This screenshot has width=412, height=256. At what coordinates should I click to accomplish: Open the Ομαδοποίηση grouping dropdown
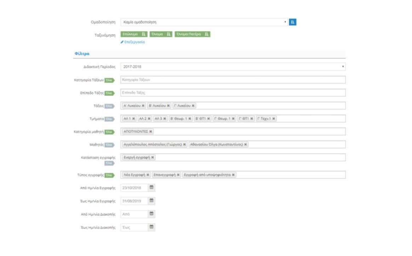[x=204, y=22]
